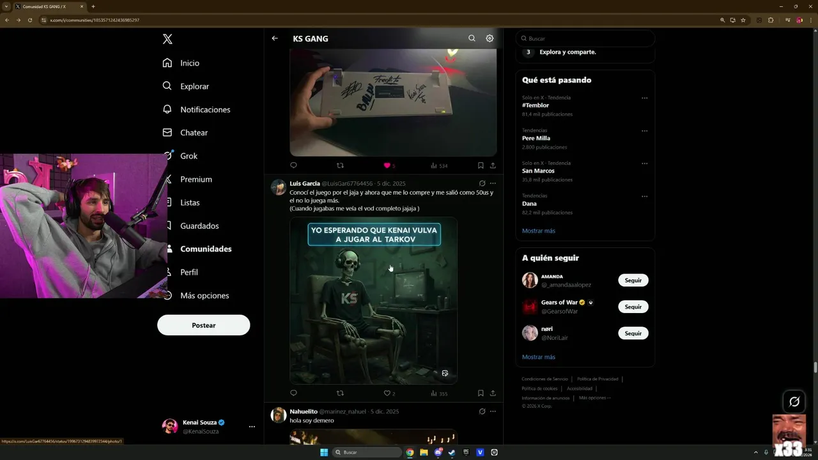The width and height of the screenshot is (818, 460).
Task: Open more options for Dana trend
Action: (x=644, y=197)
